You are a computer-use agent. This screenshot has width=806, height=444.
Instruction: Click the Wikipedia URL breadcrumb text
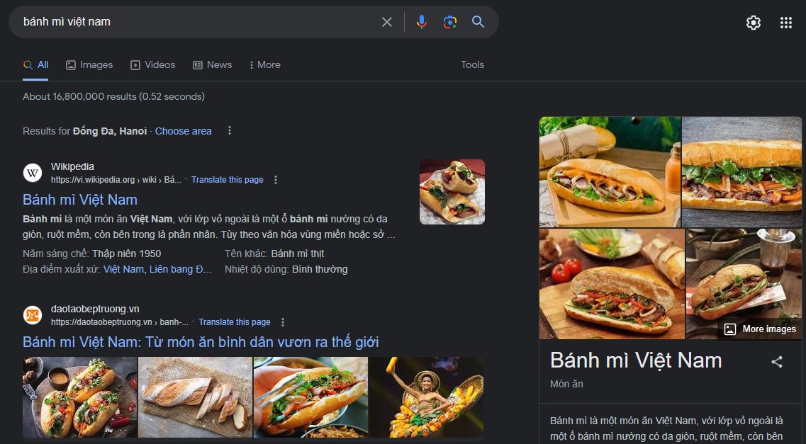(116, 180)
